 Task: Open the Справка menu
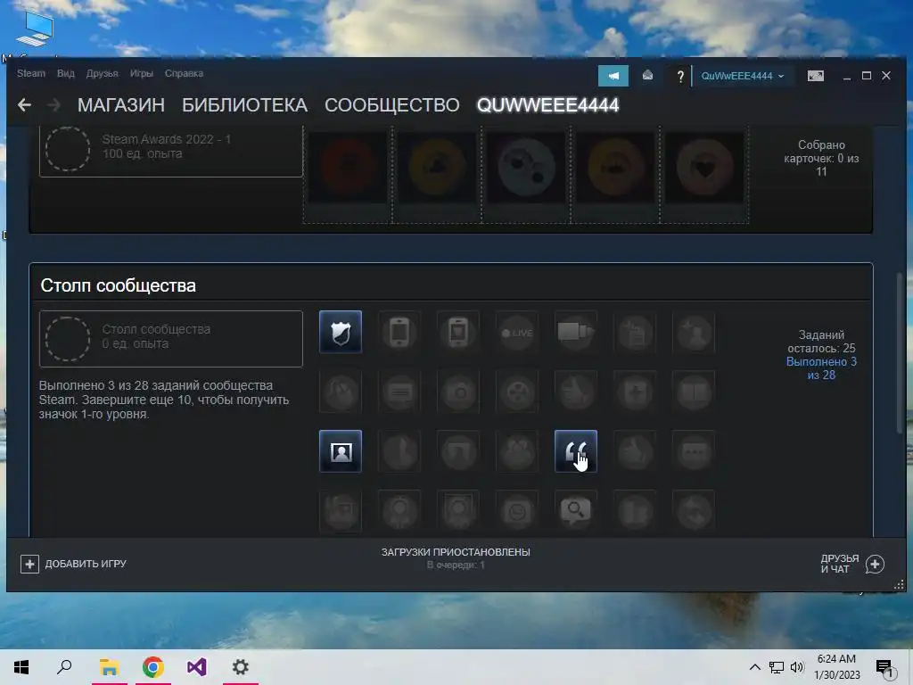click(x=184, y=73)
